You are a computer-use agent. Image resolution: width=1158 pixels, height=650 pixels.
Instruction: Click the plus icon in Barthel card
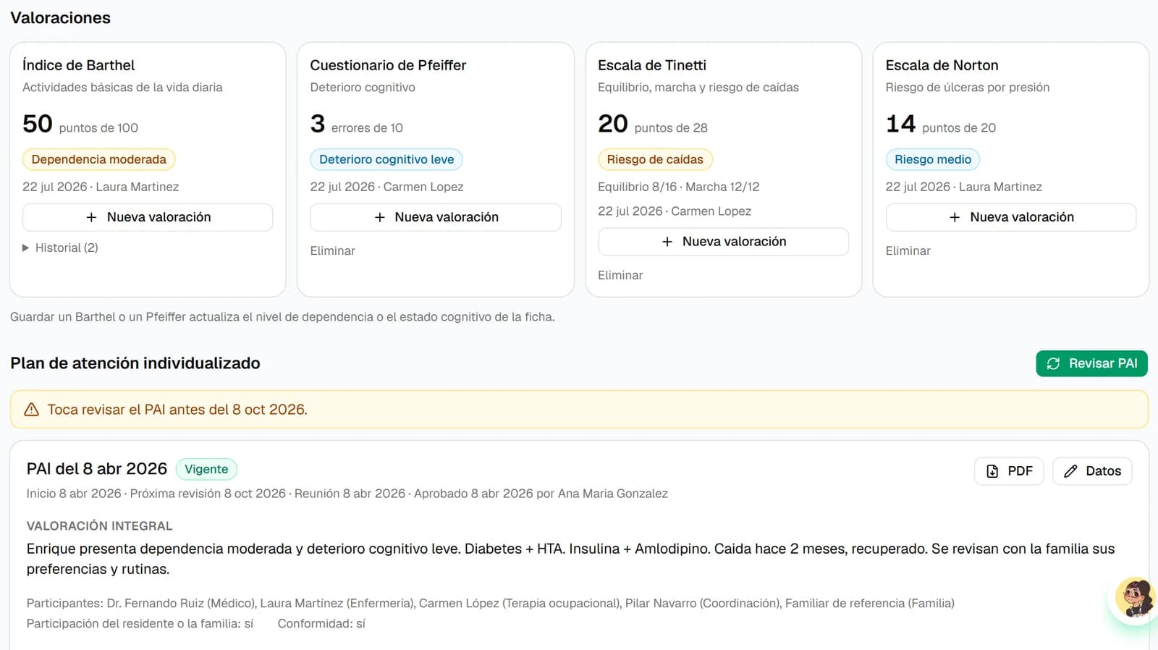pos(91,217)
